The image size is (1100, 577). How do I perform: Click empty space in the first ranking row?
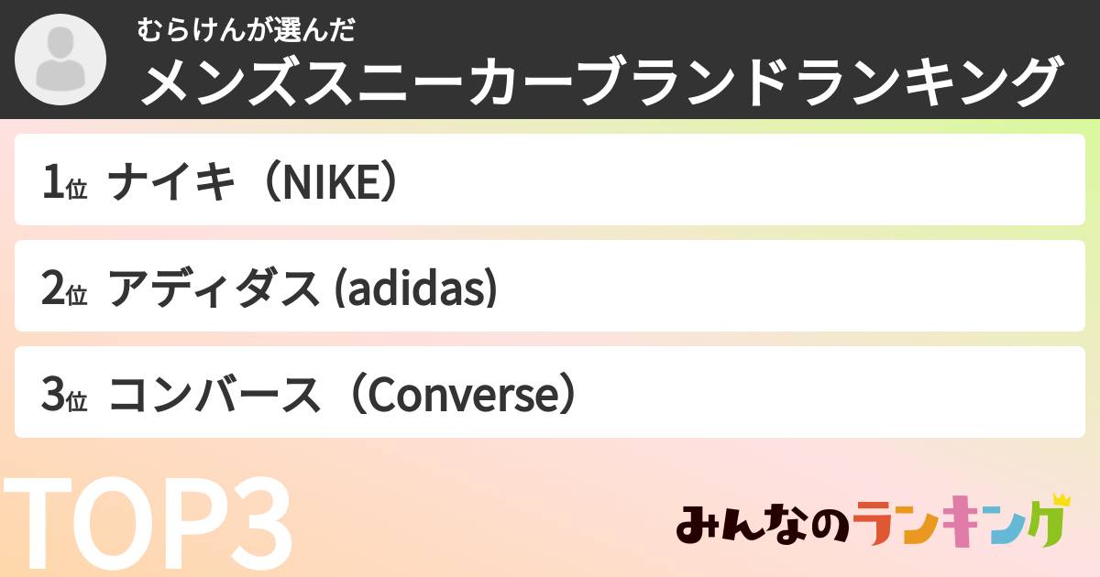tap(733, 180)
